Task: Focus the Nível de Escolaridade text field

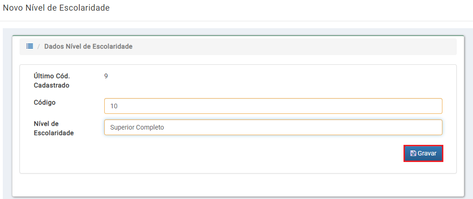Action: [273, 127]
